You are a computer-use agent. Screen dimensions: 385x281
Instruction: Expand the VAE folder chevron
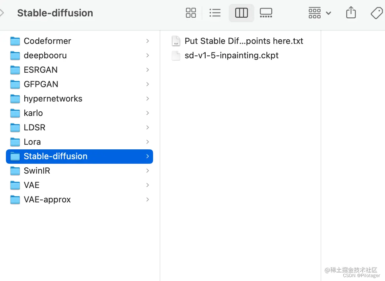pyautogui.click(x=147, y=185)
